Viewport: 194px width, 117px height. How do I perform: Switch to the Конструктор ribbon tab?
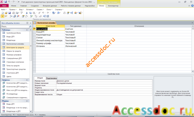coord(113,6)
